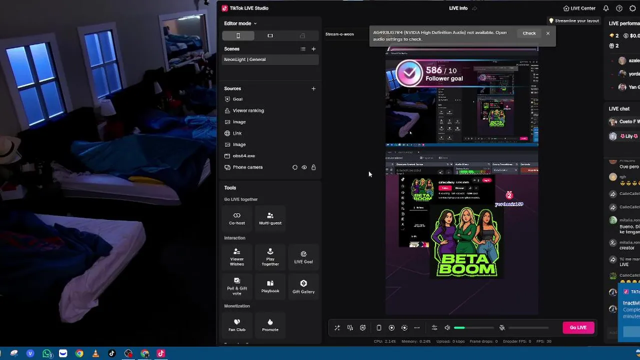Mute the speaker audio icon

pyautogui.click(x=447, y=328)
